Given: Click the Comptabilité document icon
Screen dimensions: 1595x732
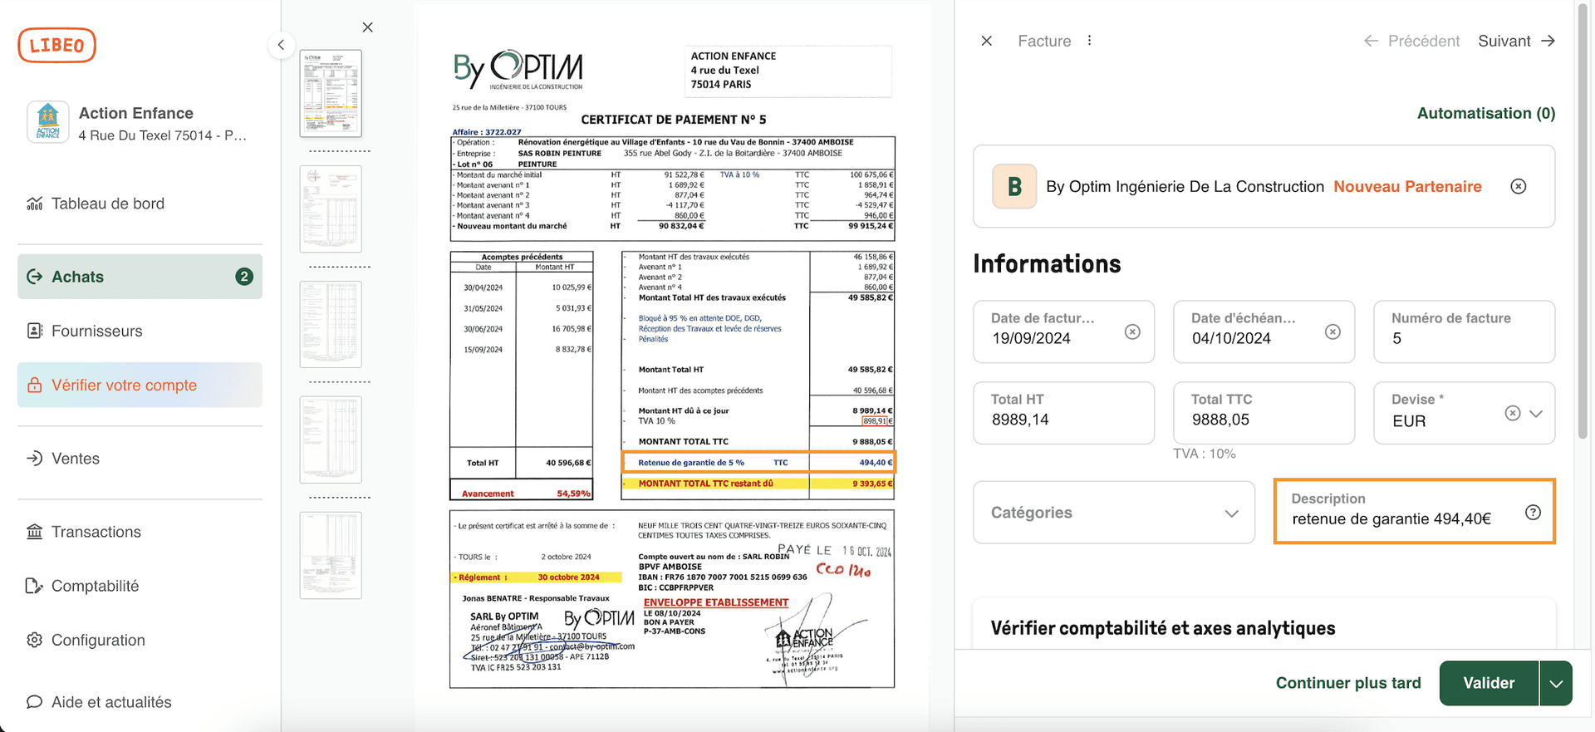Looking at the screenshot, I should coord(34,586).
